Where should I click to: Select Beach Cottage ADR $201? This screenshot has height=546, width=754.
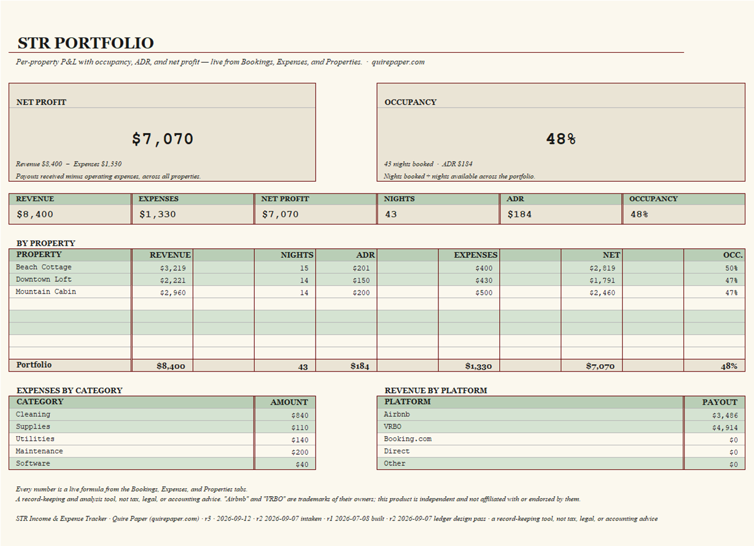tap(362, 268)
